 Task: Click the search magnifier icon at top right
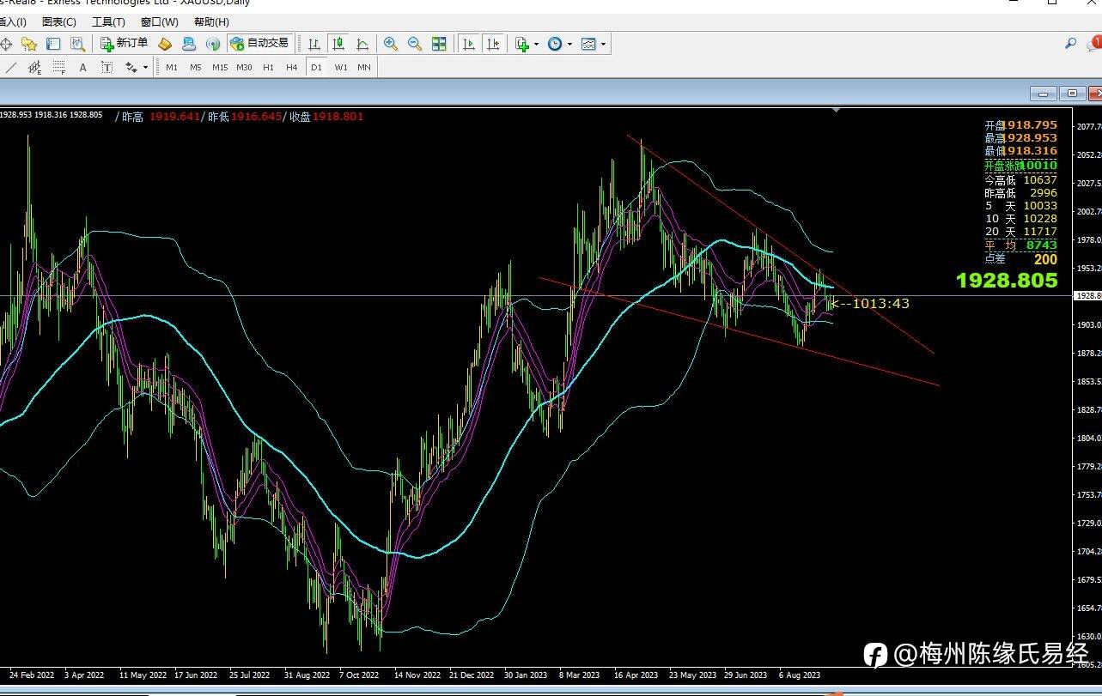1070,43
